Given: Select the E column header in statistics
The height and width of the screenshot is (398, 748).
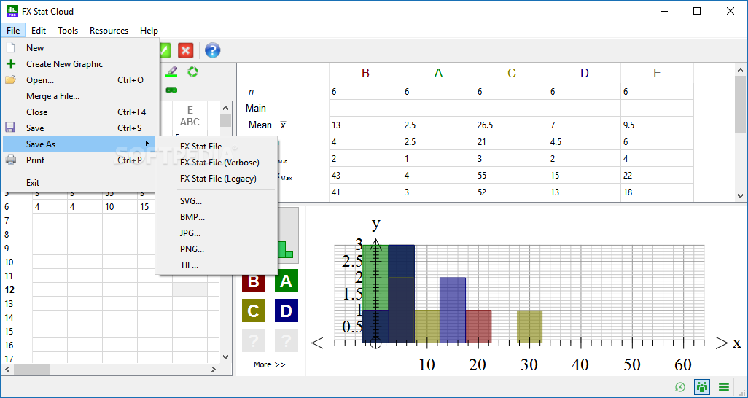Looking at the screenshot, I should (657, 73).
